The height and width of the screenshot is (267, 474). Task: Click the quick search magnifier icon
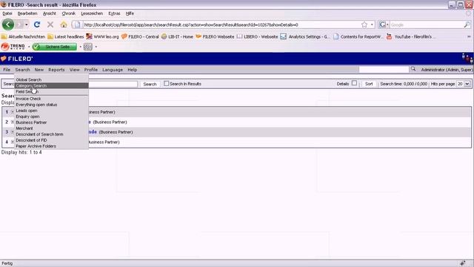point(413,69)
